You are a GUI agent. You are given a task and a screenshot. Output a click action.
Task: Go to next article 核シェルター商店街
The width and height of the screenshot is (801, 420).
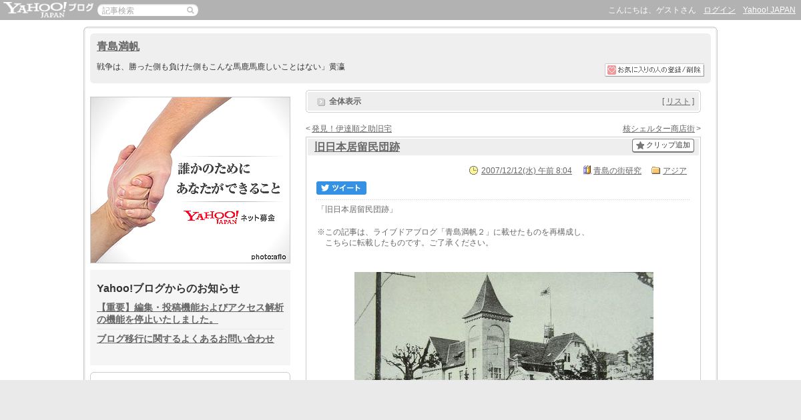[x=659, y=129]
